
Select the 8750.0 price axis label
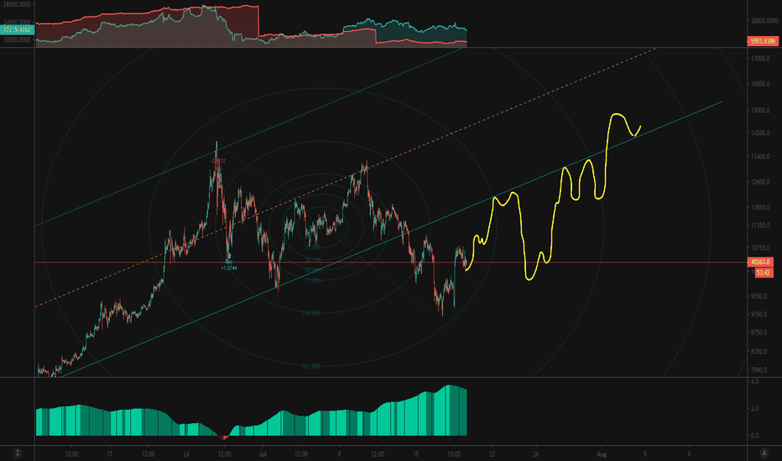pos(759,333)
